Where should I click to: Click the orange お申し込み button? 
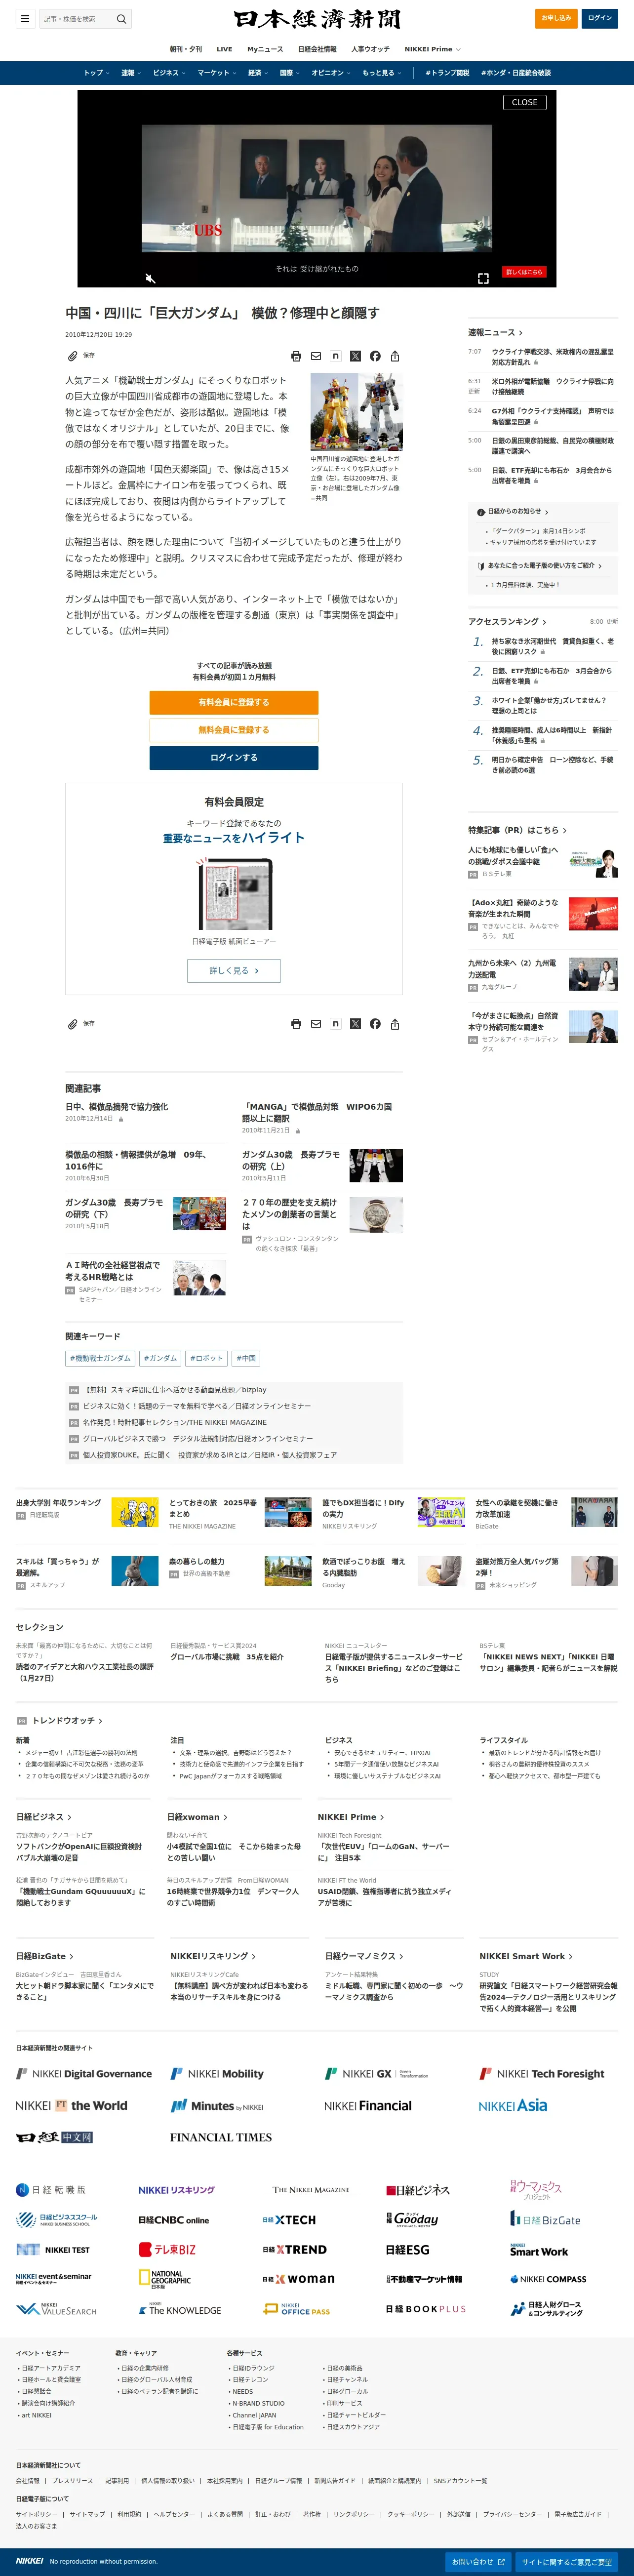[556, 18]
